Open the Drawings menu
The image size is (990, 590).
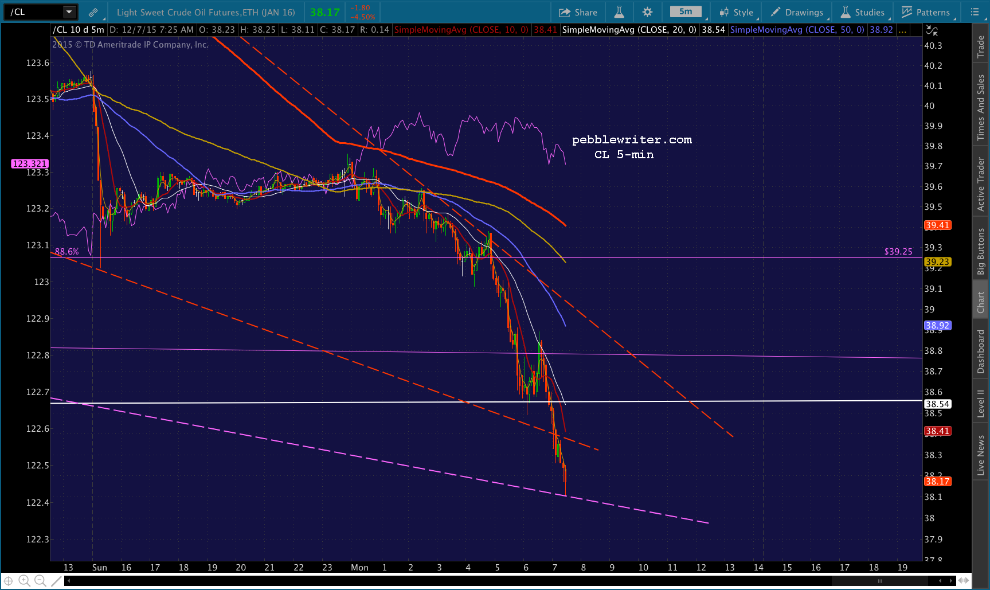tap(797, 12)
